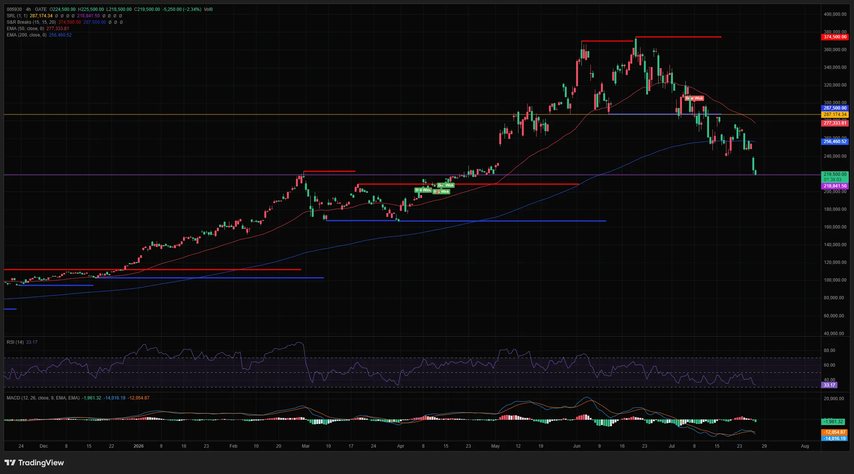Click the 340,000.00 price scale tick
854x474 pixels.
click(x=835, y=67)
